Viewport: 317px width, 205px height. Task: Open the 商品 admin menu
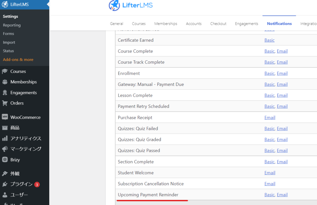[x=25, y=128]
